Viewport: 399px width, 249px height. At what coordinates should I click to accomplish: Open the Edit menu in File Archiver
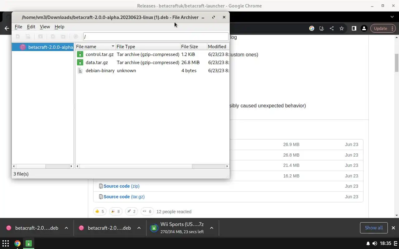tap(31, 27)
